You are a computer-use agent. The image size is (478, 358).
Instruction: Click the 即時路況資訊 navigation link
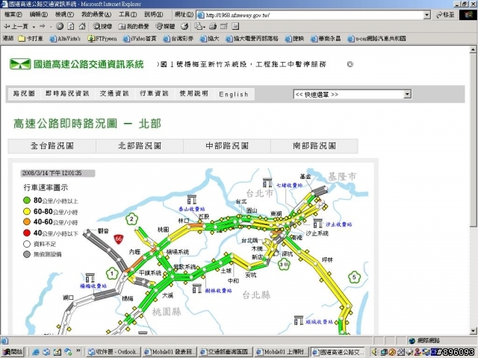pyautogui.click(x=67, y=94)
